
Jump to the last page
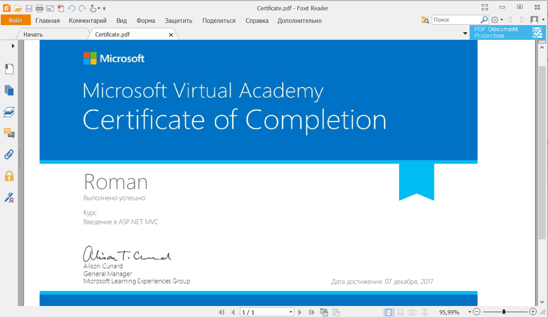click(312, 312)
